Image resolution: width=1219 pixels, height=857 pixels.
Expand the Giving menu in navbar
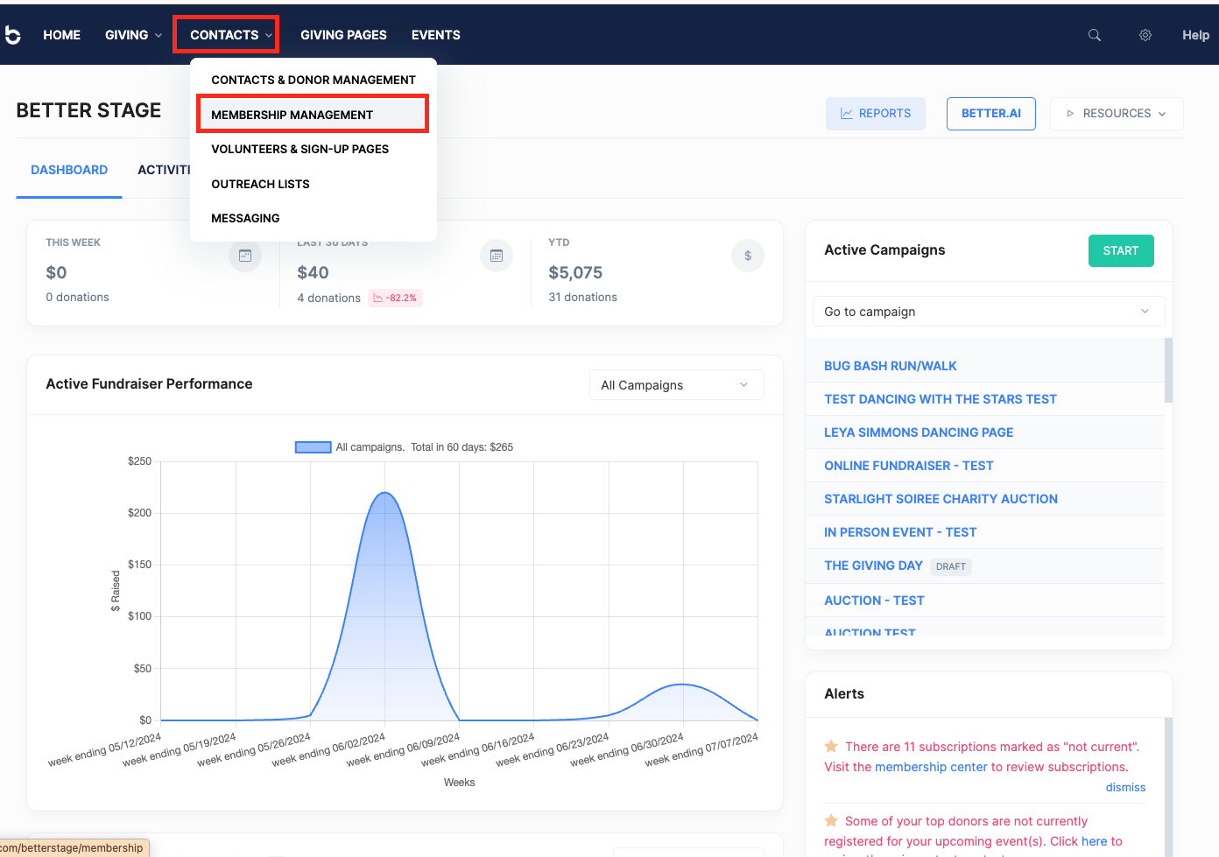click(x=133, y=35)
